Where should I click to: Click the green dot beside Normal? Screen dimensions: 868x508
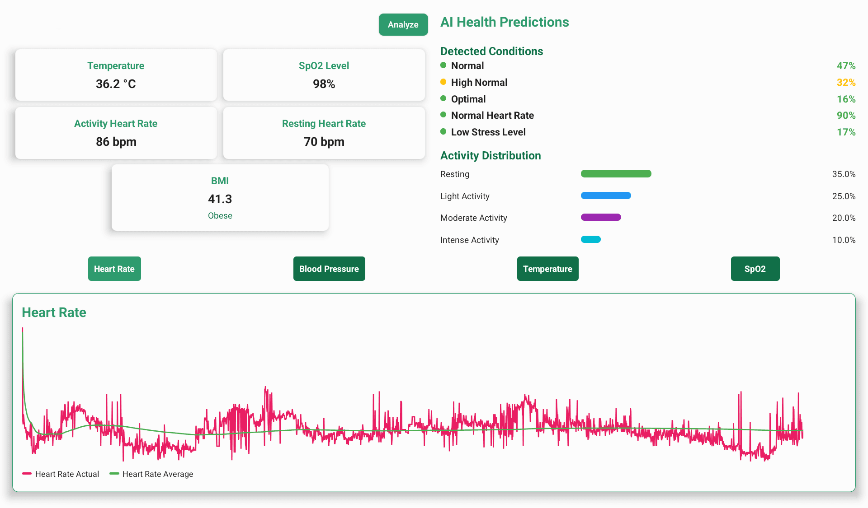[443, 65]
